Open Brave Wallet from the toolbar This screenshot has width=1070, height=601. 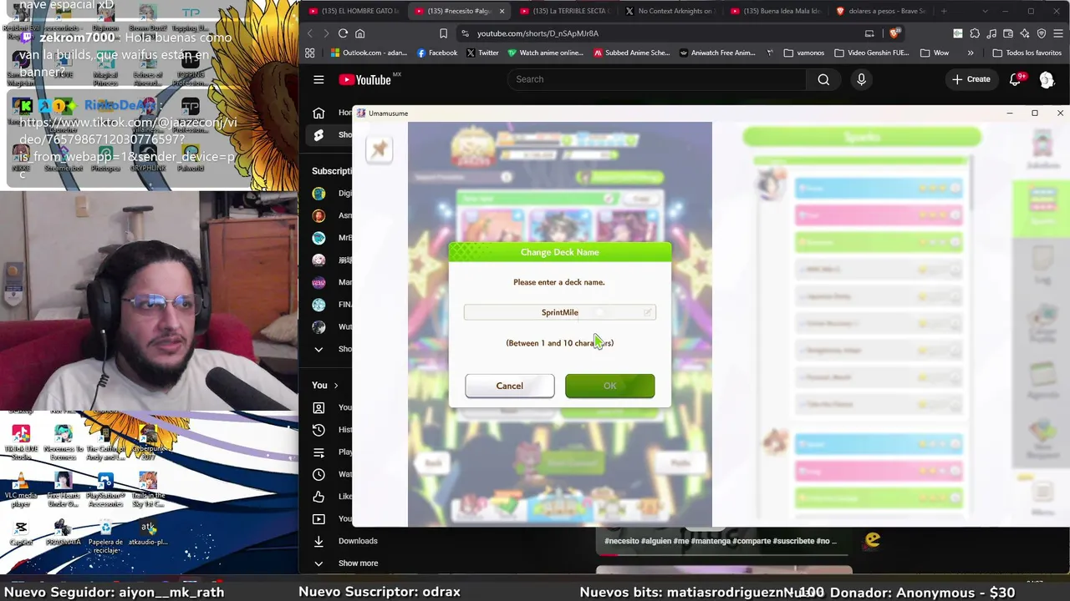1008,33
